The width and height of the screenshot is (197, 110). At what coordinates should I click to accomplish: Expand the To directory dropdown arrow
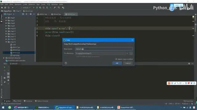[127, 53]
